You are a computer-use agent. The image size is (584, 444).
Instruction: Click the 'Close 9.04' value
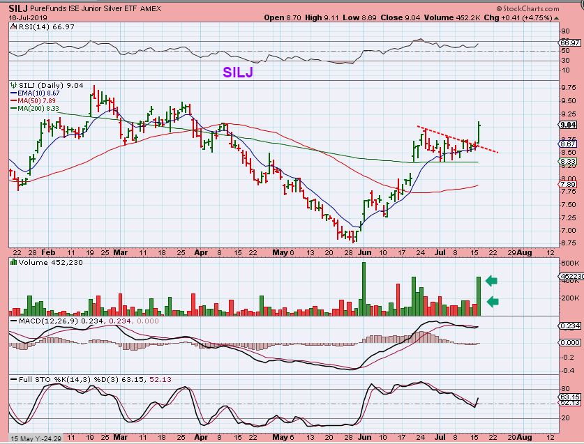click(400, 17)
